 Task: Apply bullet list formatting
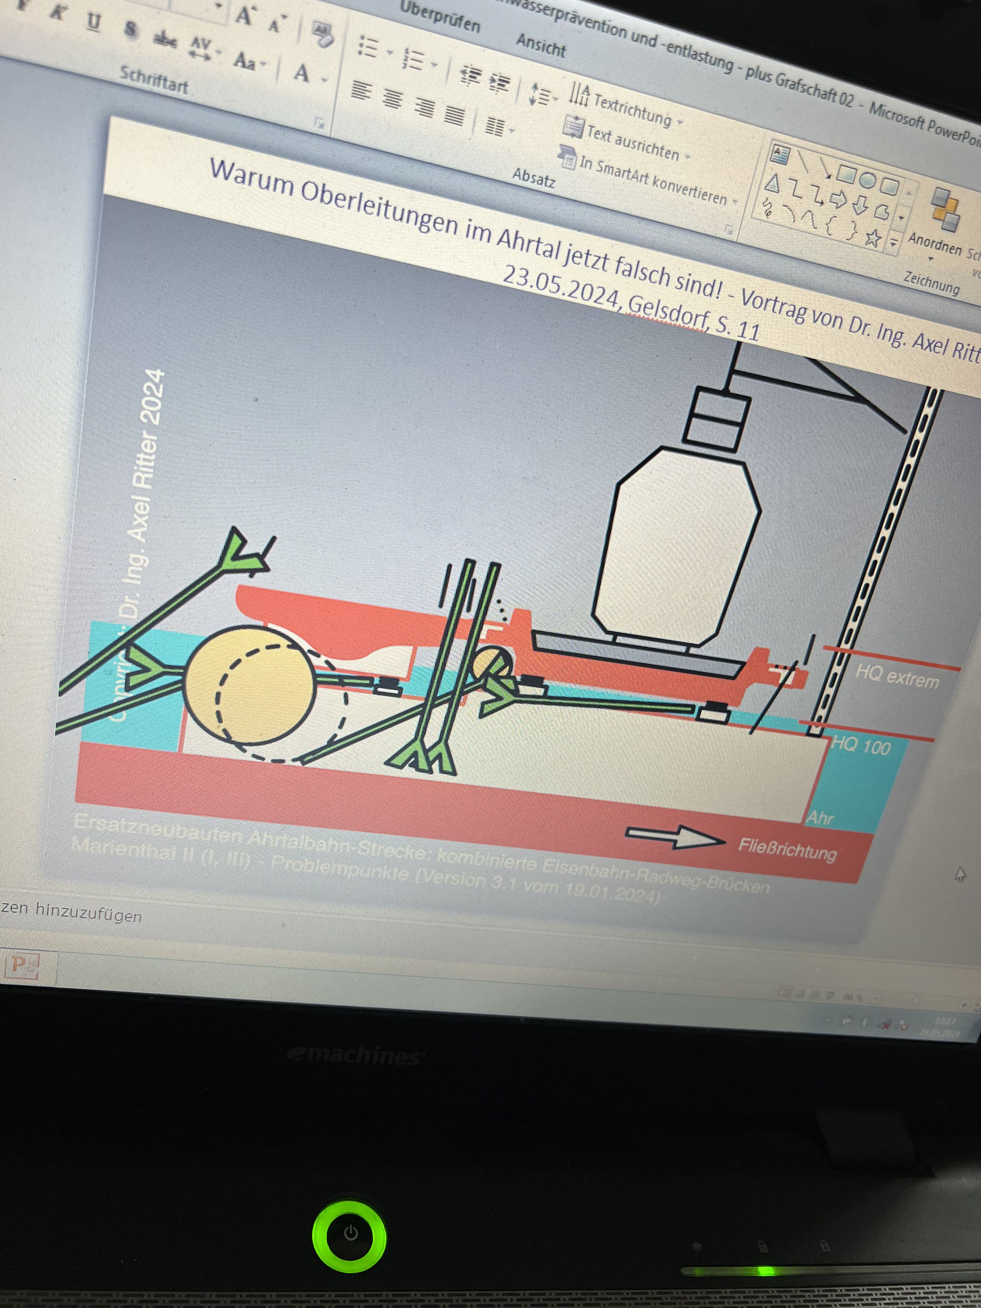coord(369,47)
